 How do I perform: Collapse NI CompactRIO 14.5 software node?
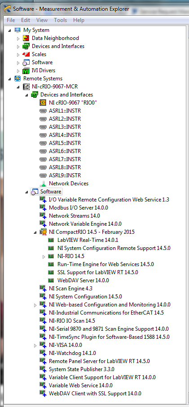tap(35, 232)
